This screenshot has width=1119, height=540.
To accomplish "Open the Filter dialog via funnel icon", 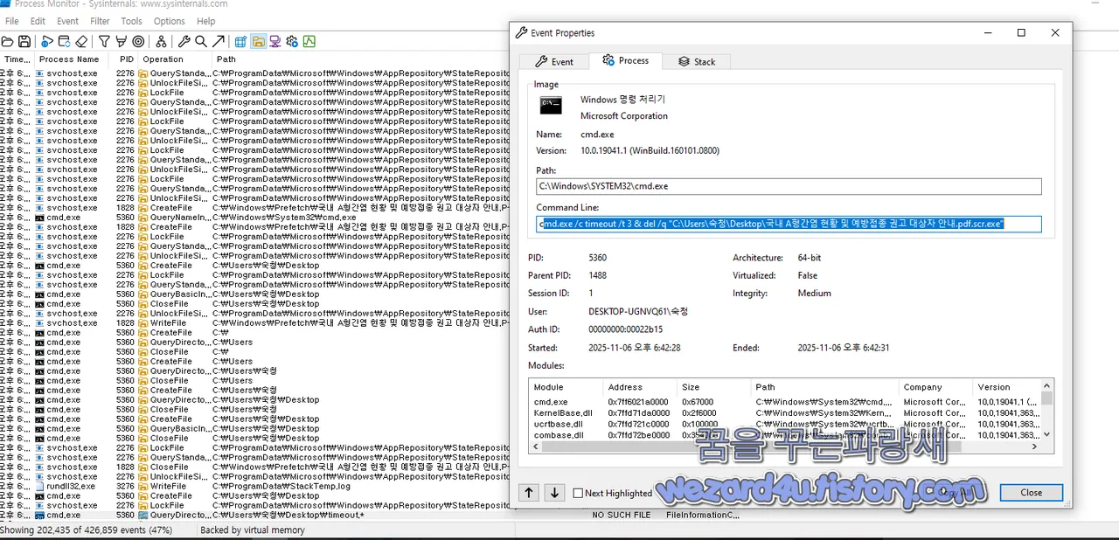I will 104,41.
